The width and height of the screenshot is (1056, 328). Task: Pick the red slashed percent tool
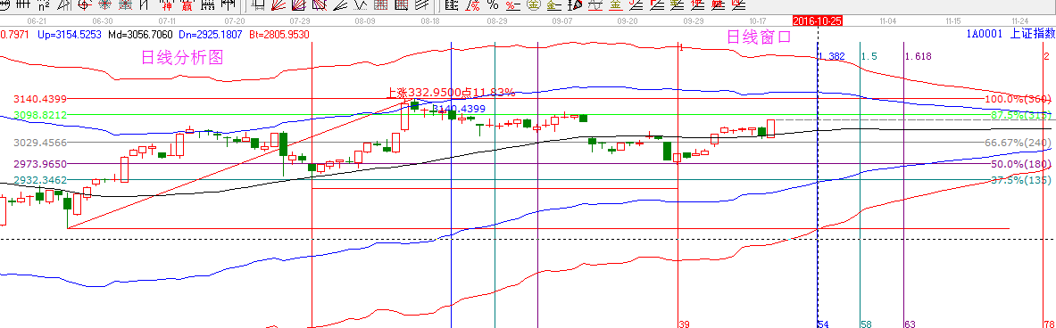(x=472, y=4)
